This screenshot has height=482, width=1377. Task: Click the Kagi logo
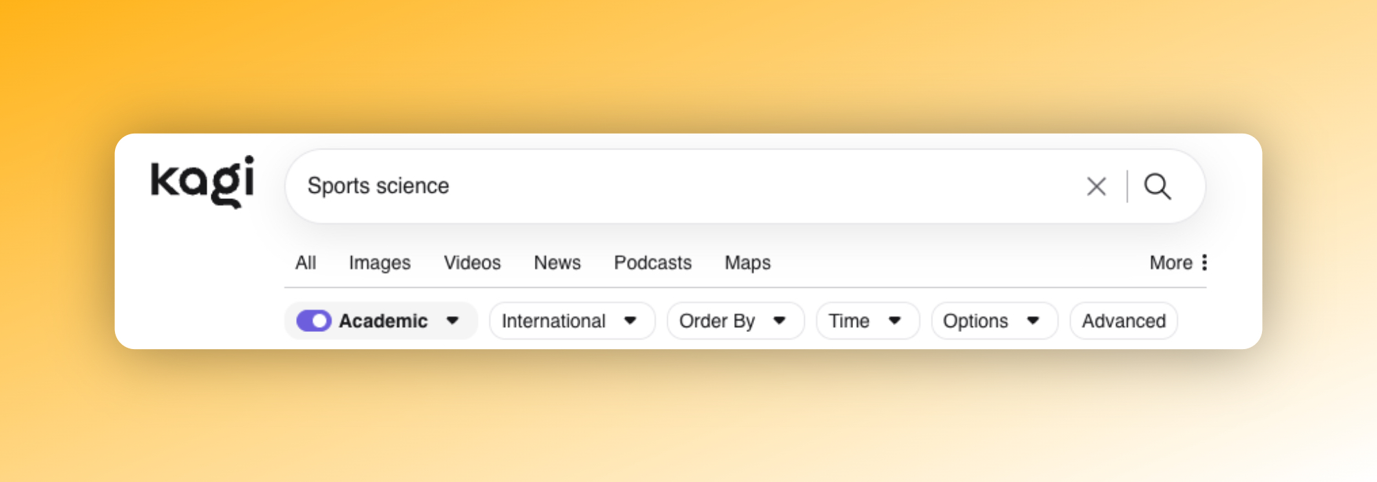pyautogui.click(x=202, y=182)
